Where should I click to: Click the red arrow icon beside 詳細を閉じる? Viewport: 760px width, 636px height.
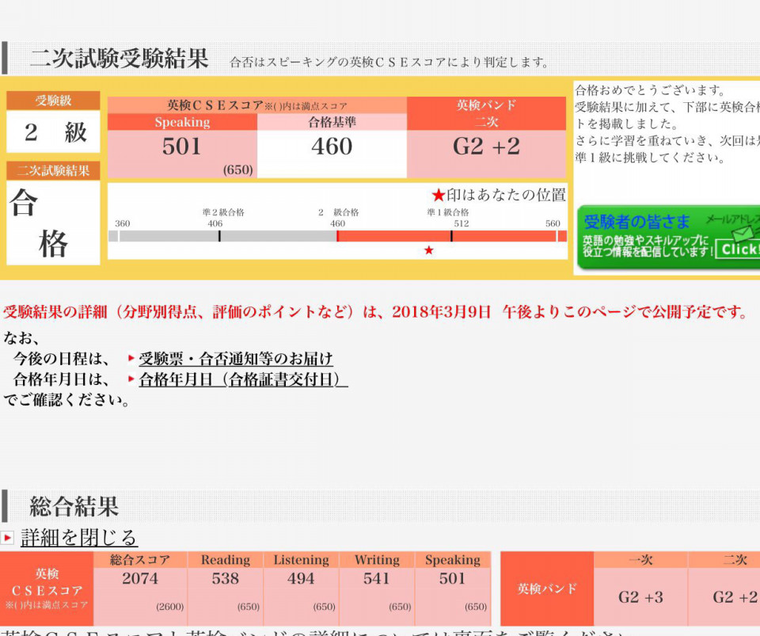coord(7,538)
